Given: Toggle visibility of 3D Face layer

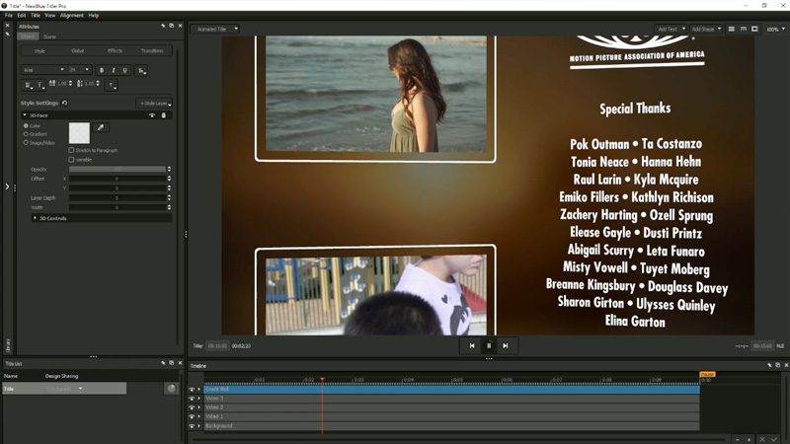Looking at the screenshot, I should pyautogui.click(x=152, y=115).
